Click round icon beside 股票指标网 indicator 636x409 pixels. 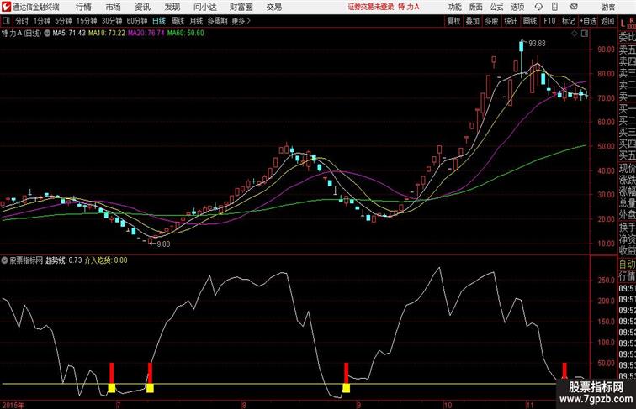[x=4, y=260]
